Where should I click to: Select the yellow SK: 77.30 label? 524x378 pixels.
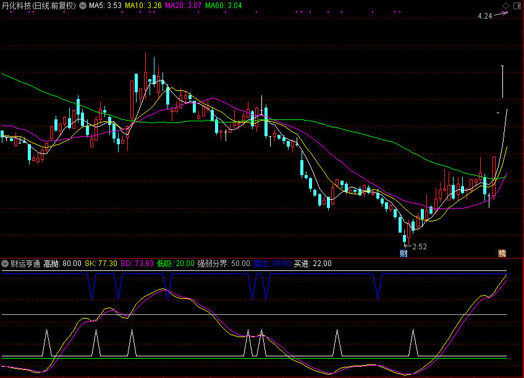click(x=101, y=264)
